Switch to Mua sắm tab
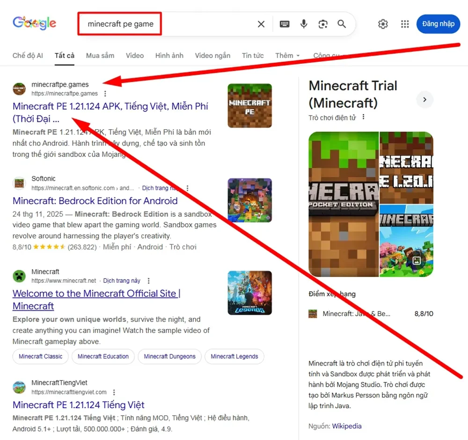 click(x=100, y=56)
